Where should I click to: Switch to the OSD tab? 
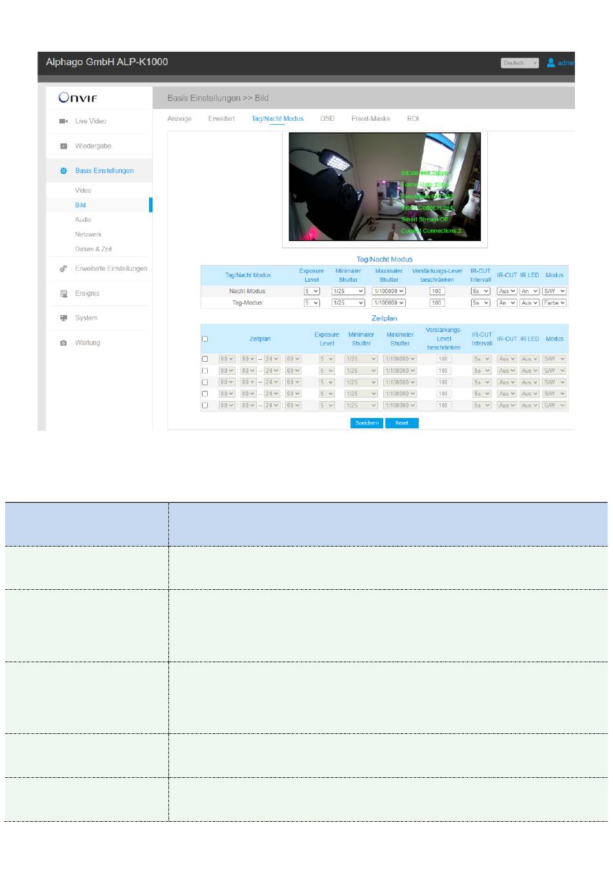click(x=327, y=118)
